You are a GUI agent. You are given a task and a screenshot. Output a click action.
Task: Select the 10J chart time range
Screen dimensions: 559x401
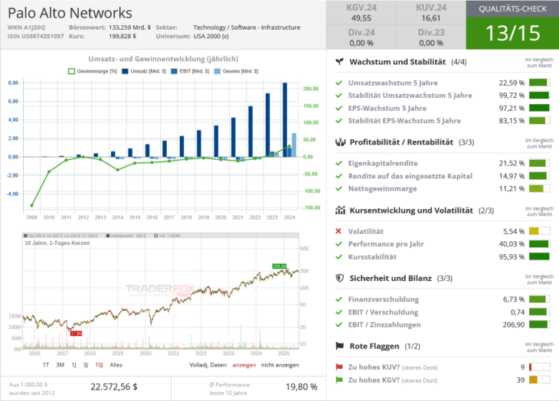99,365
